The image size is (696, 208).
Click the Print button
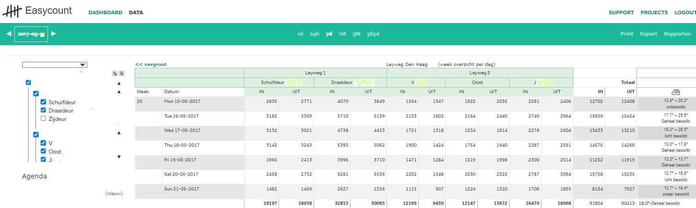tap(627, 34)
